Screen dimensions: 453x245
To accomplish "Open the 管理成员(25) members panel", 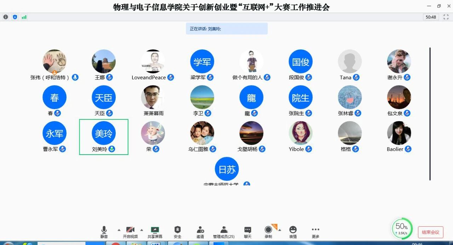I will click(x=224, y=230).
